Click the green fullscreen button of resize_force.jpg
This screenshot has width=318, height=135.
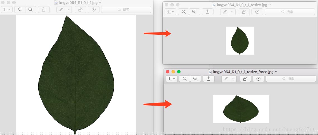[179, 72]
